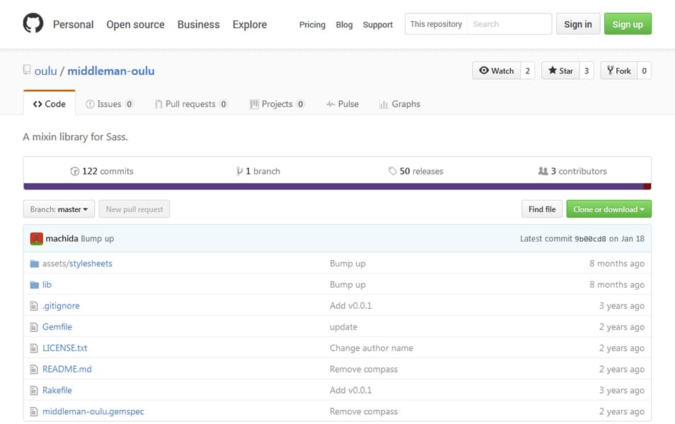Visit the Pricing page
This screenshot has width=675, height=424.
pos(313,25)
